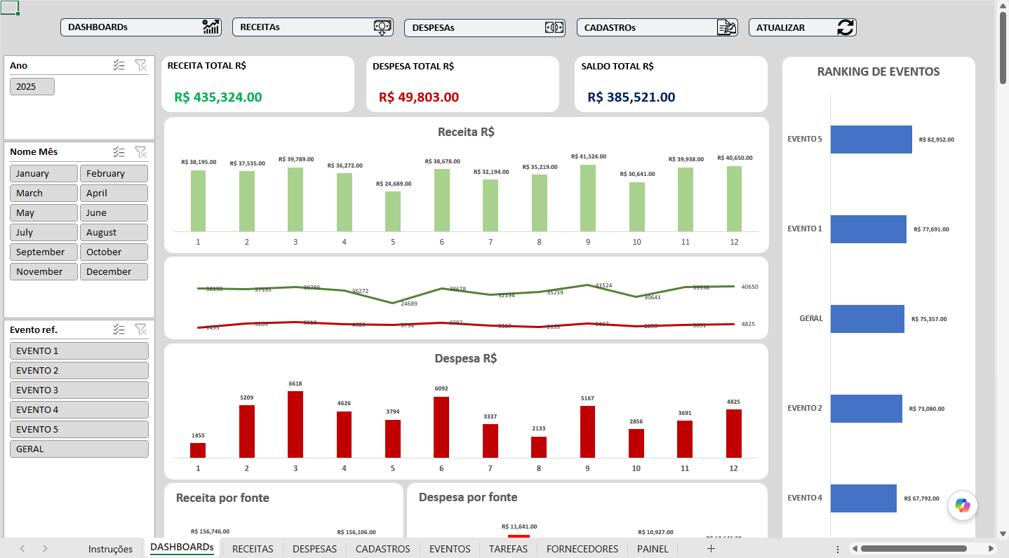This screenshot has height=558, width=1009.
Task: Switch to the Instruções sheet tab
Action: click(x=110, y=549)
